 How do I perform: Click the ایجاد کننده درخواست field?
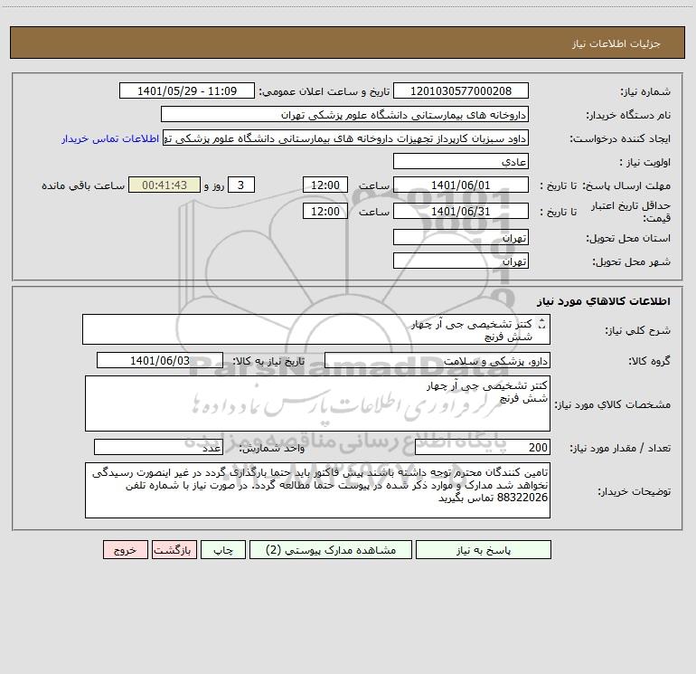[x=346, y=138]
